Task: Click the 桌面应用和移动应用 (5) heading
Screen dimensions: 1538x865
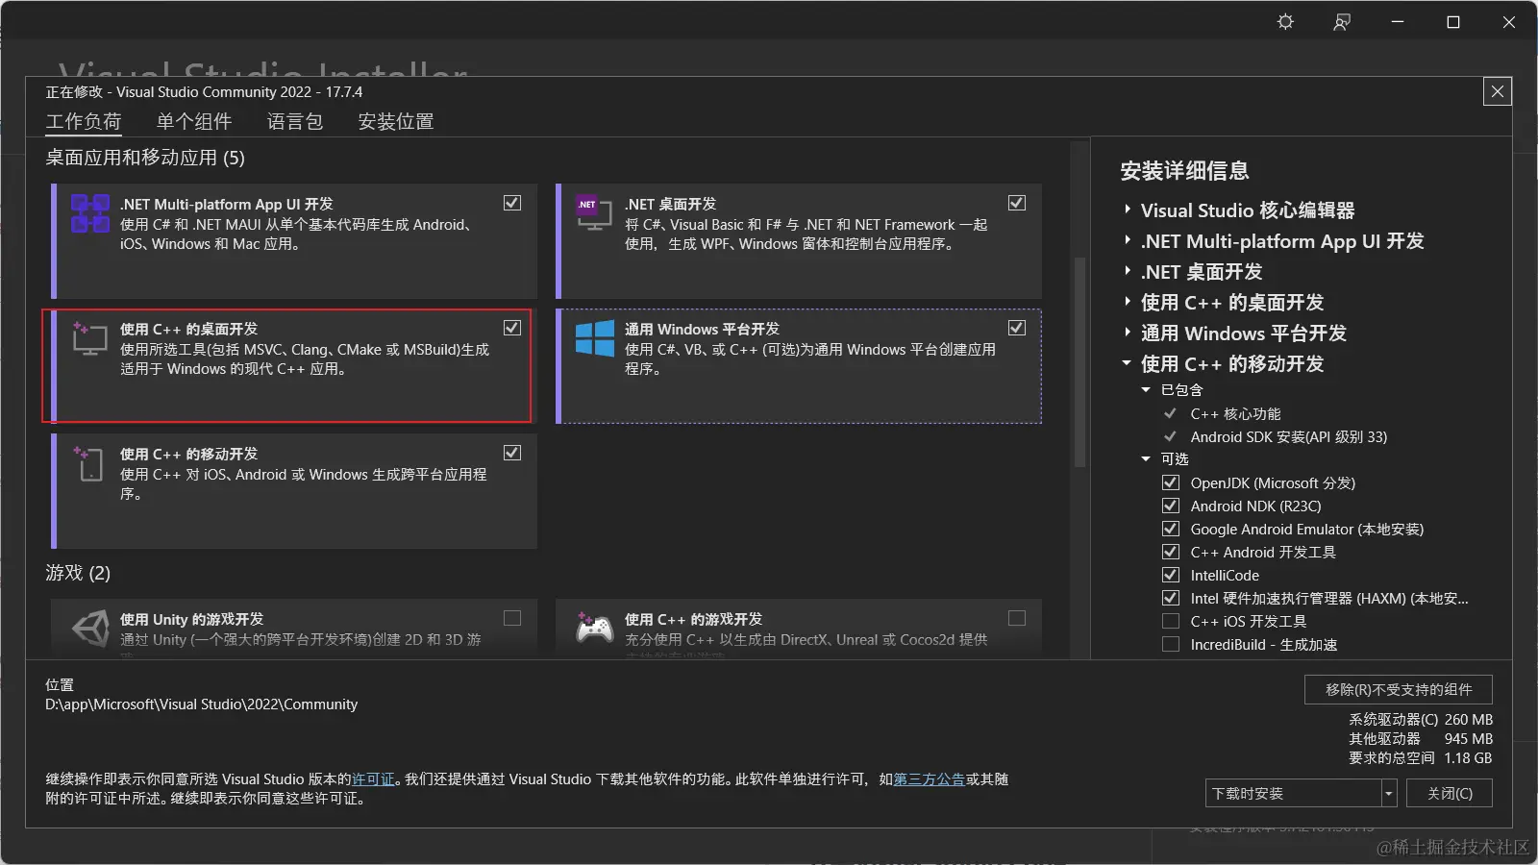Action: 145,158
